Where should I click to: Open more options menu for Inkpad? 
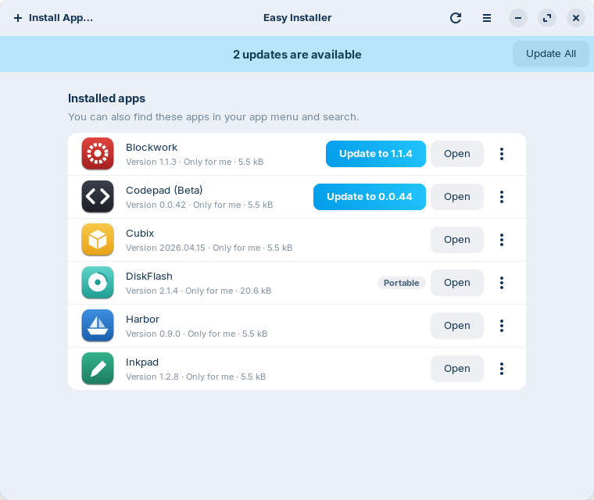tap(502, 369)
